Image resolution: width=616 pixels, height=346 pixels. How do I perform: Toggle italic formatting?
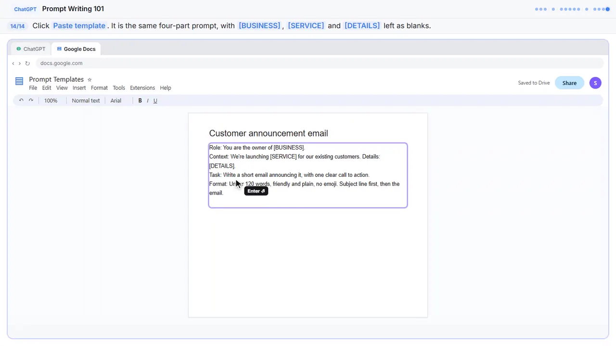click(x=148, y=100)
